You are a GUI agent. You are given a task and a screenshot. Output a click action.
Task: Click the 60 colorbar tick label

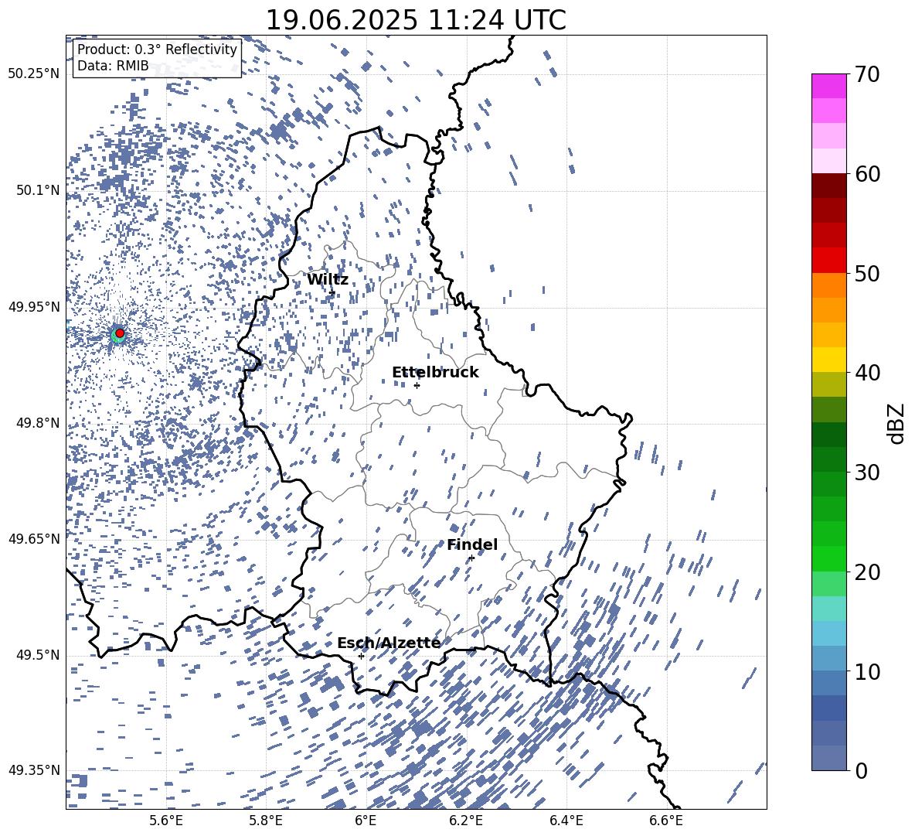[867, 174]
